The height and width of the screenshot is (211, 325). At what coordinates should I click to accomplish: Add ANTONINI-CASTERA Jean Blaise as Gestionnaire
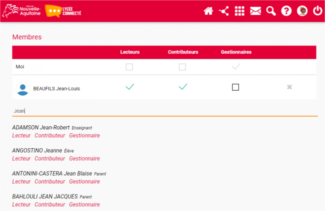tap(84, 182)
